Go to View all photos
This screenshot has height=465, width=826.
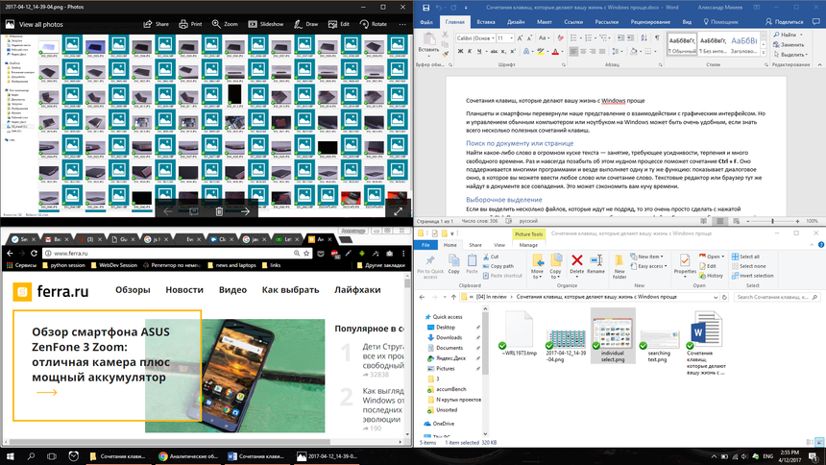tap(35, 24)
